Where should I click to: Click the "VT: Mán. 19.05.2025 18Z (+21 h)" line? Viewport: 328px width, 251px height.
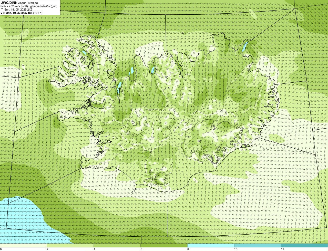[x=22, y=13]
